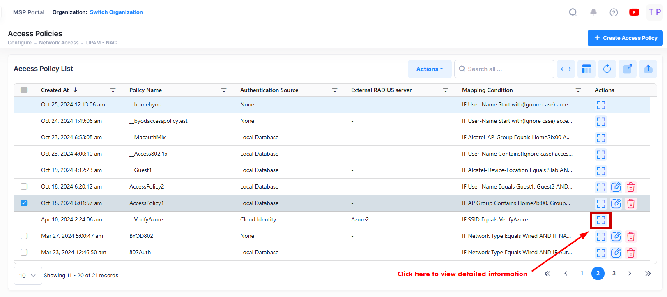Go to page 3 of records
The image size is (667, 297).
coord(614,274)
